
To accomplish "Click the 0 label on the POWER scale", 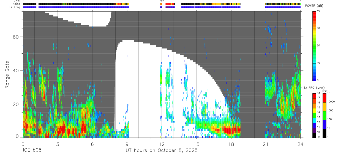I will [318, 80].
